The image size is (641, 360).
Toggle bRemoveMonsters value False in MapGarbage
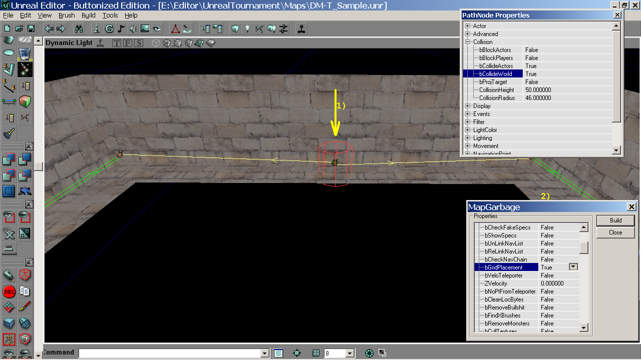[558, 323]
